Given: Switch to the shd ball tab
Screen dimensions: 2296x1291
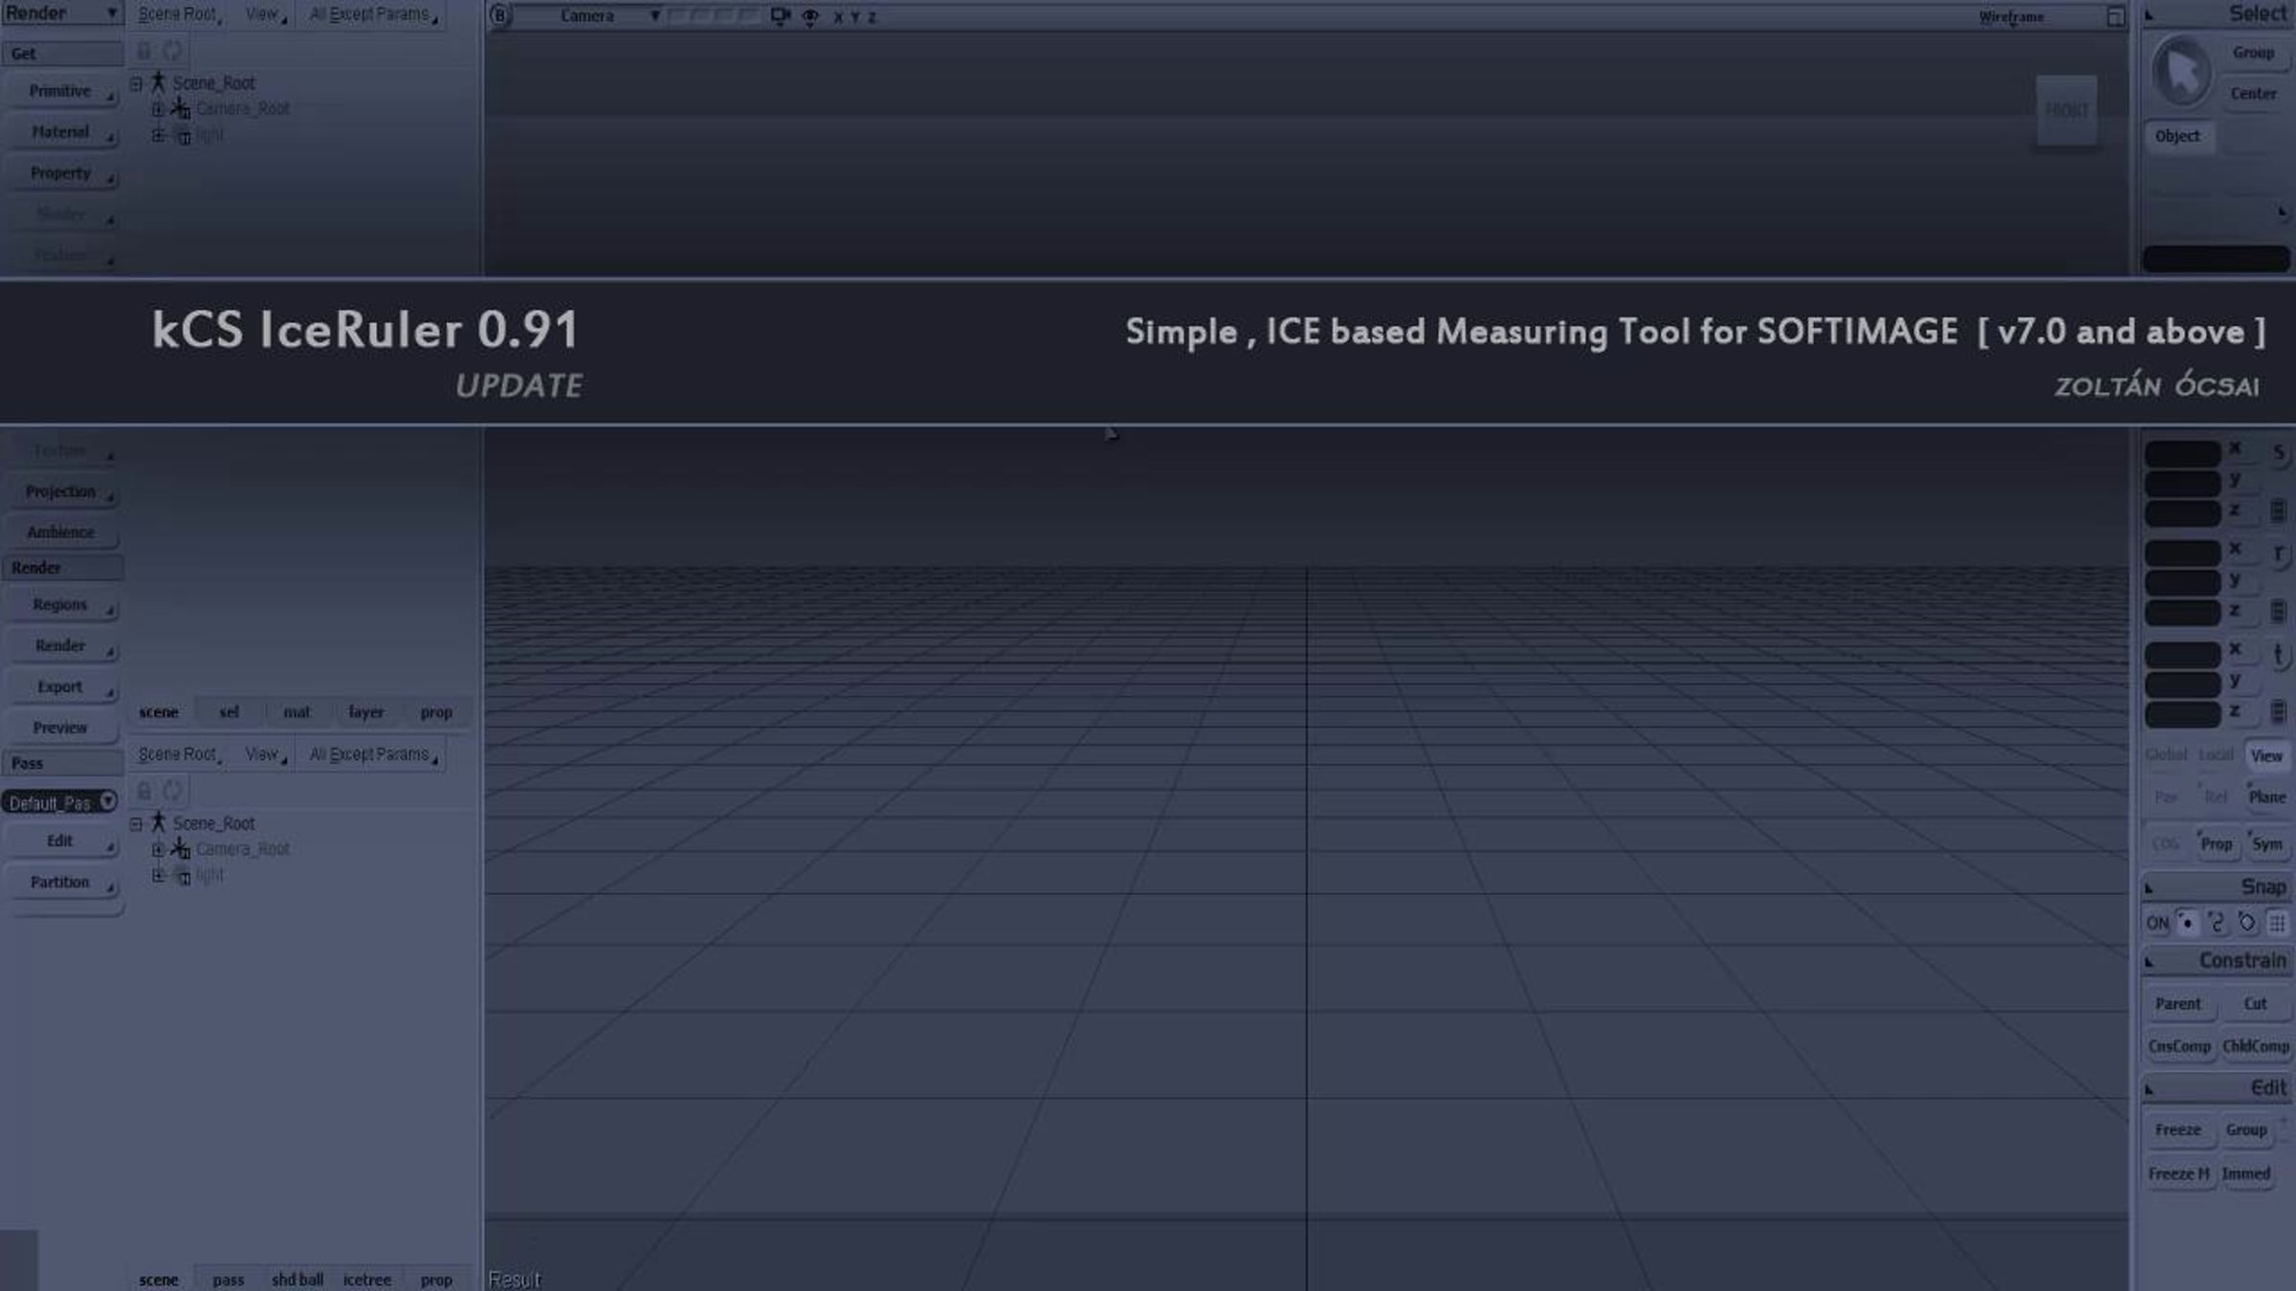Looking at the screenshot, I should click(297, 1279).
